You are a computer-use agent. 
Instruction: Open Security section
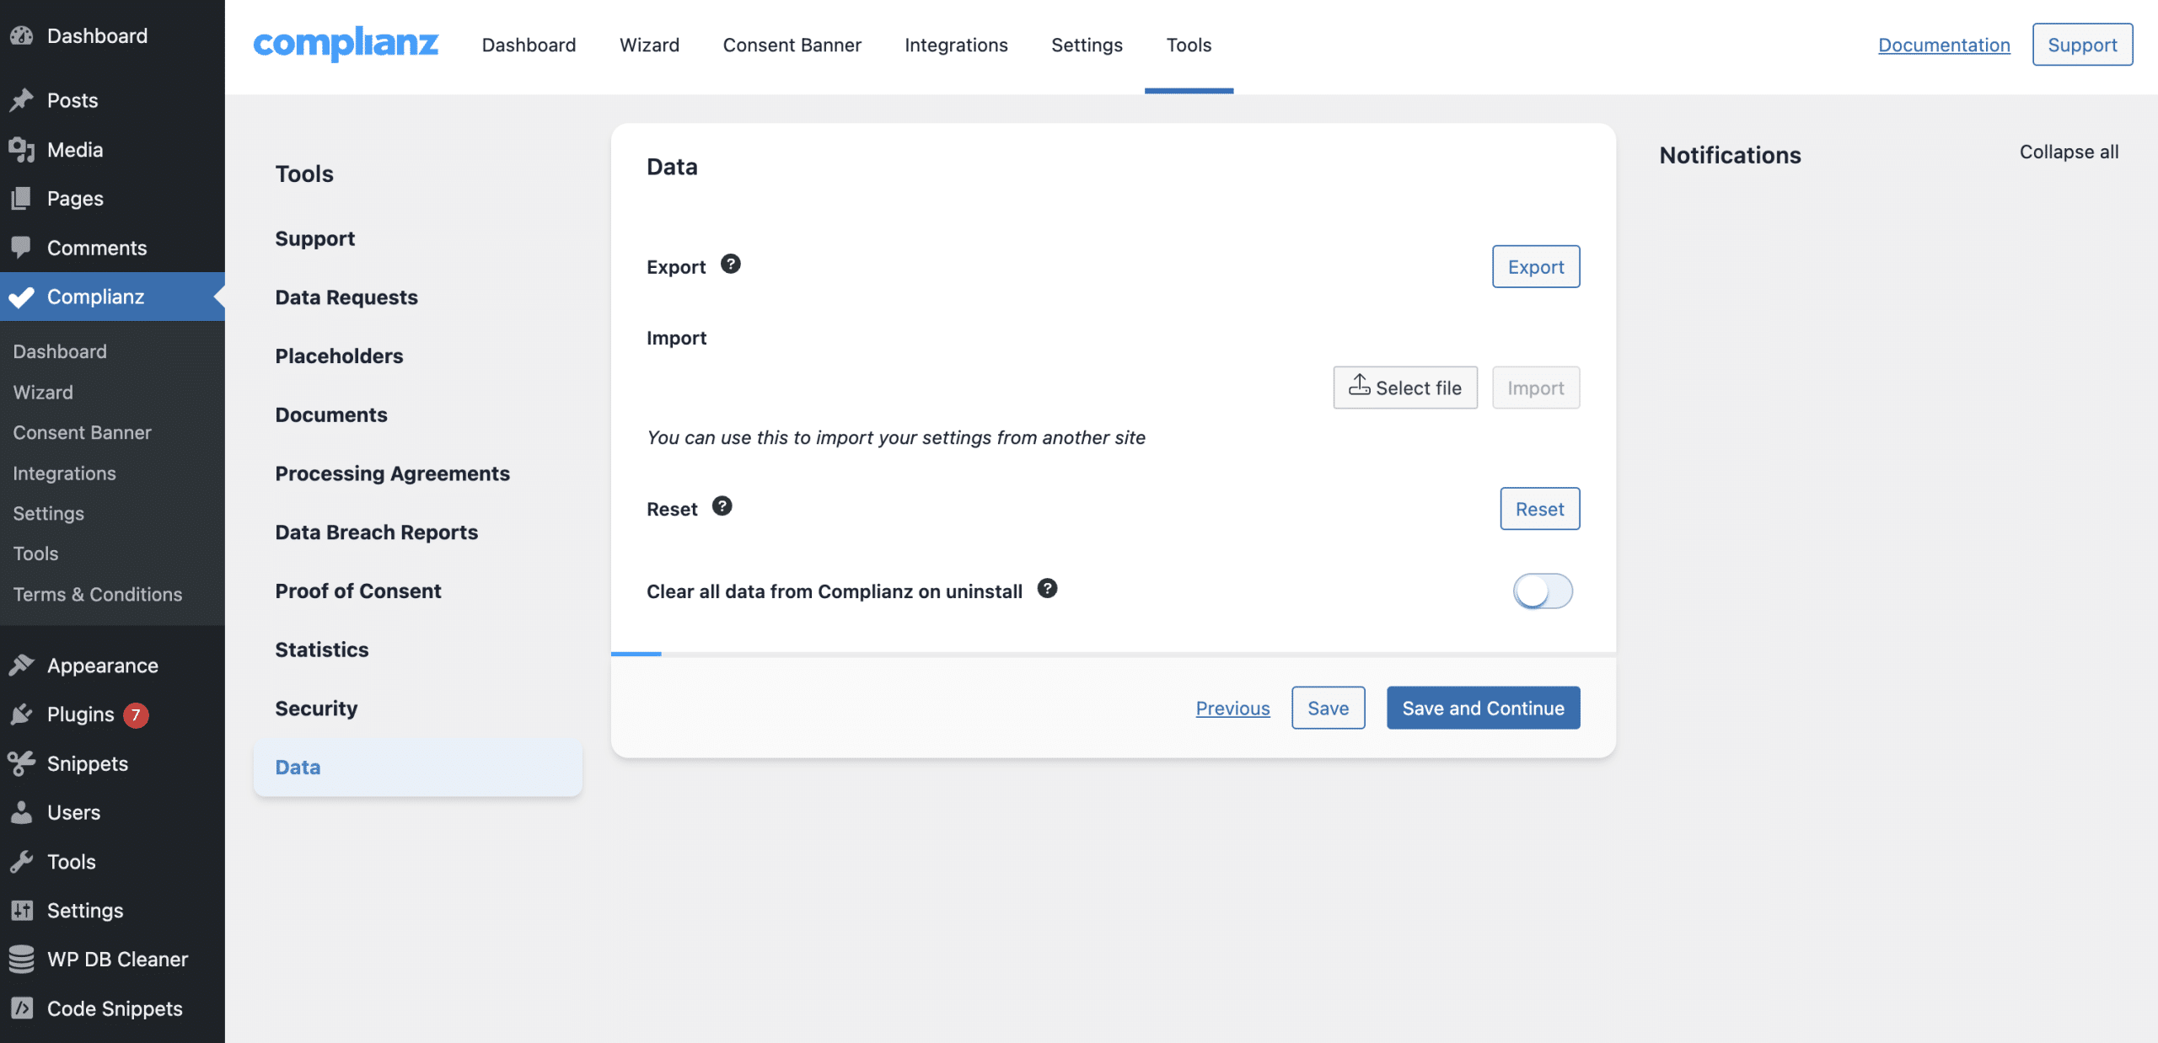(316, 709)
